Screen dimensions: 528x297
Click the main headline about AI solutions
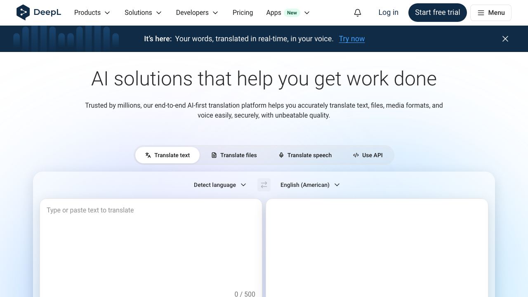click(x=264, y=78)
